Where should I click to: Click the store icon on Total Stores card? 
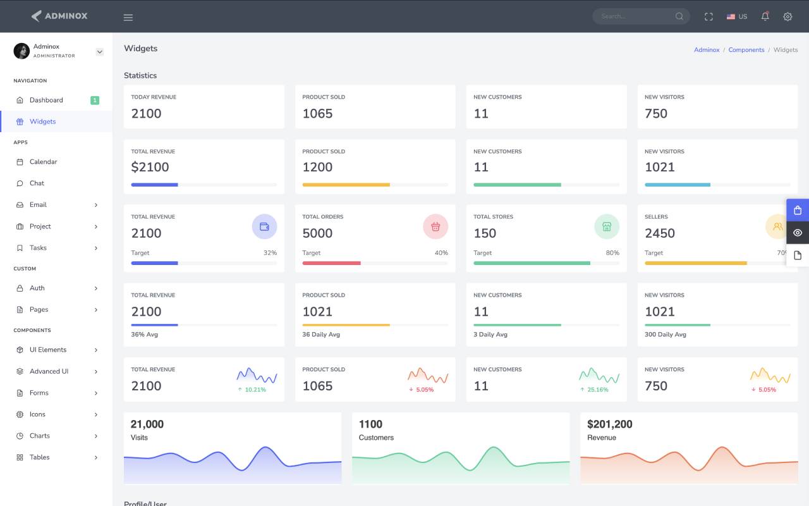point(607,226)
